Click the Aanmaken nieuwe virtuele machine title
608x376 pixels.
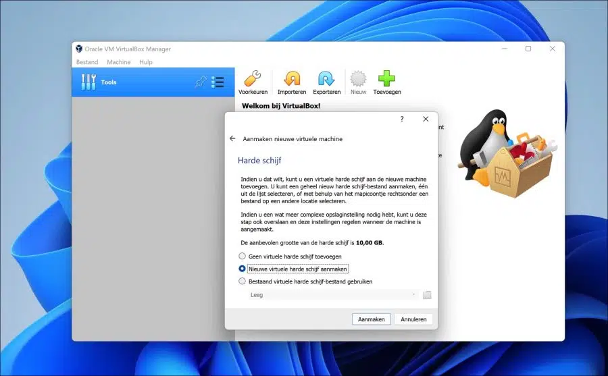(293, 139)
